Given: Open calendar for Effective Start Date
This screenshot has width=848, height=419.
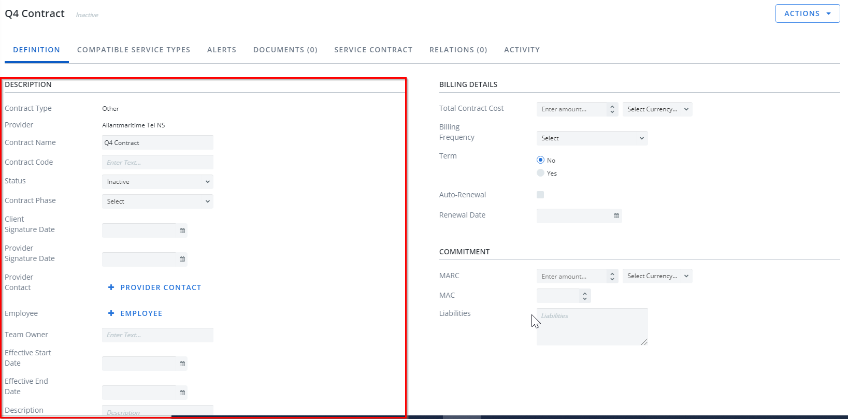Looking at the screenshot, I should pos(182,364).
